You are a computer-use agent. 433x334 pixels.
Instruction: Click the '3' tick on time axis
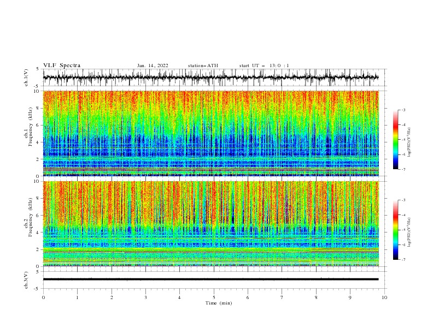(x=145, y=297)
